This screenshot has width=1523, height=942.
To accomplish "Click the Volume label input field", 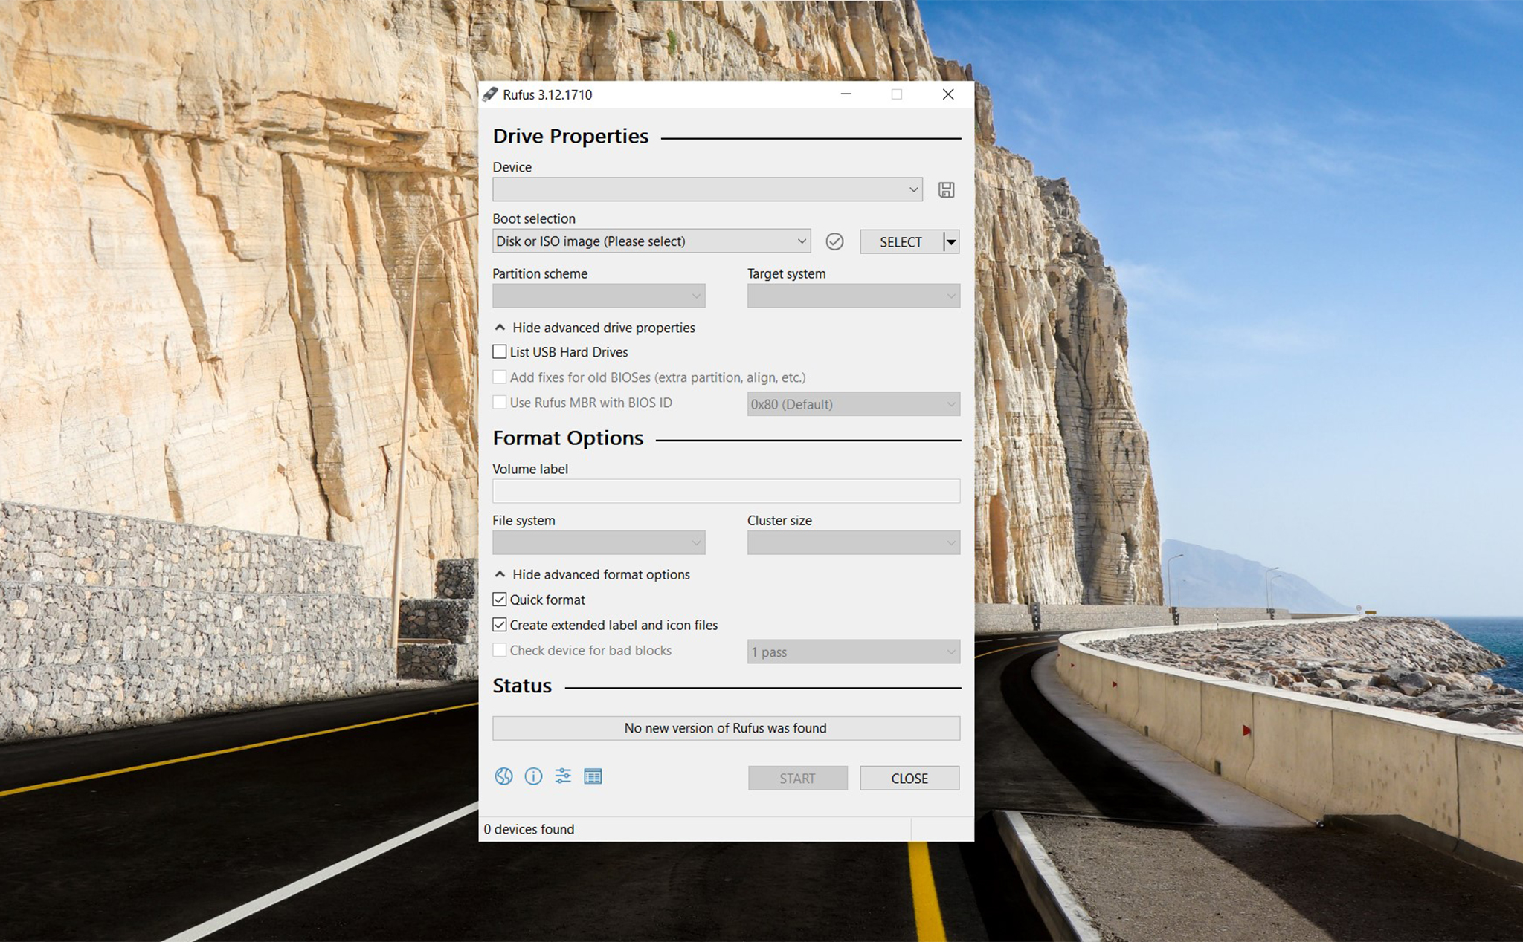I will [x=727, y=491].
